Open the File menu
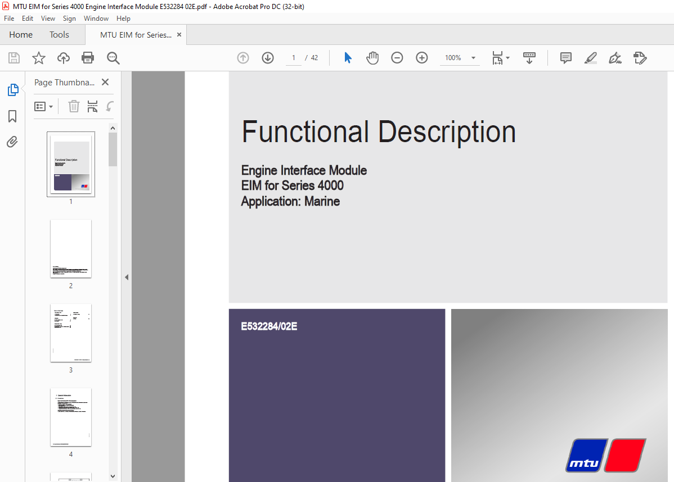674x482 pixels. (x=9, y=19)
